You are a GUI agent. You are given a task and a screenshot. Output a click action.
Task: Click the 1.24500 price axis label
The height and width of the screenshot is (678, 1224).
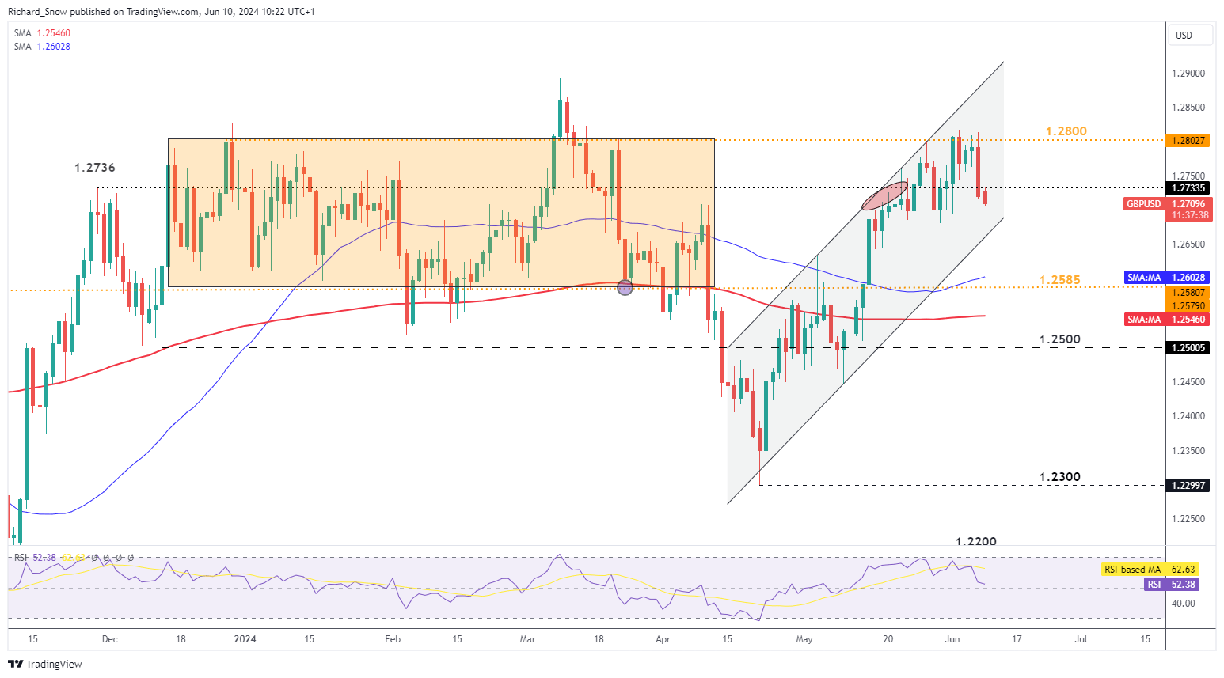point(1188,382)
